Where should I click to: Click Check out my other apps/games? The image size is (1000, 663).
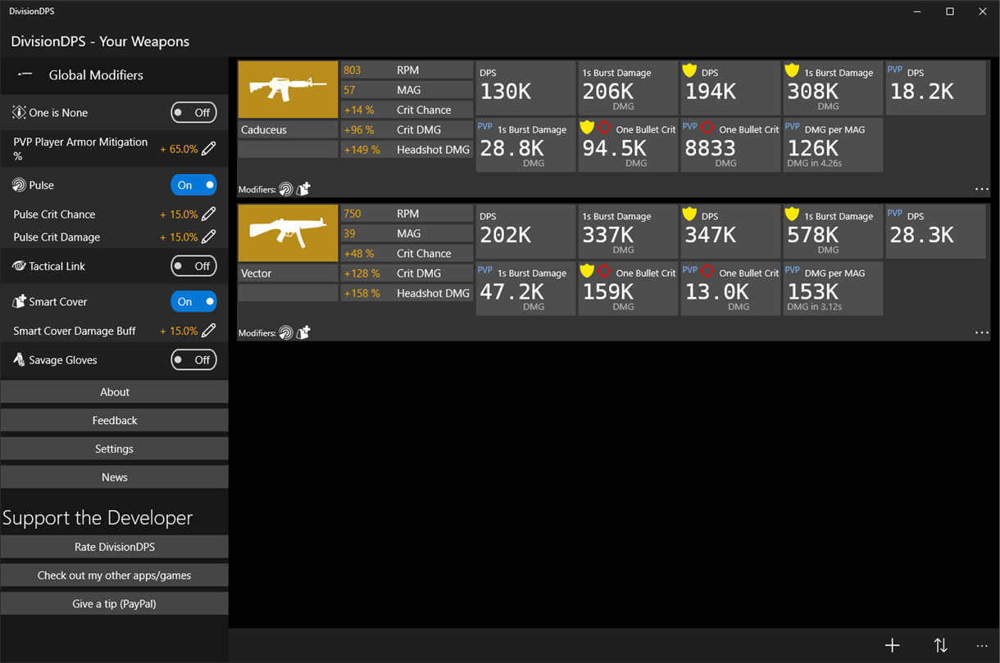pyautogui.click(x=115, y=575)
